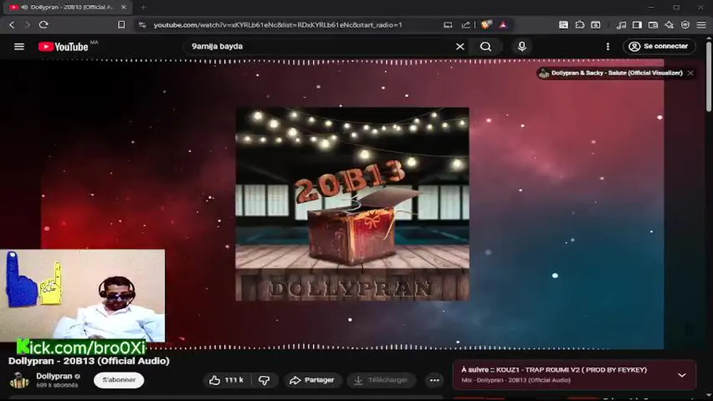
Task: Toggle the browser sidebar panel icon
Action: [637, 25]
